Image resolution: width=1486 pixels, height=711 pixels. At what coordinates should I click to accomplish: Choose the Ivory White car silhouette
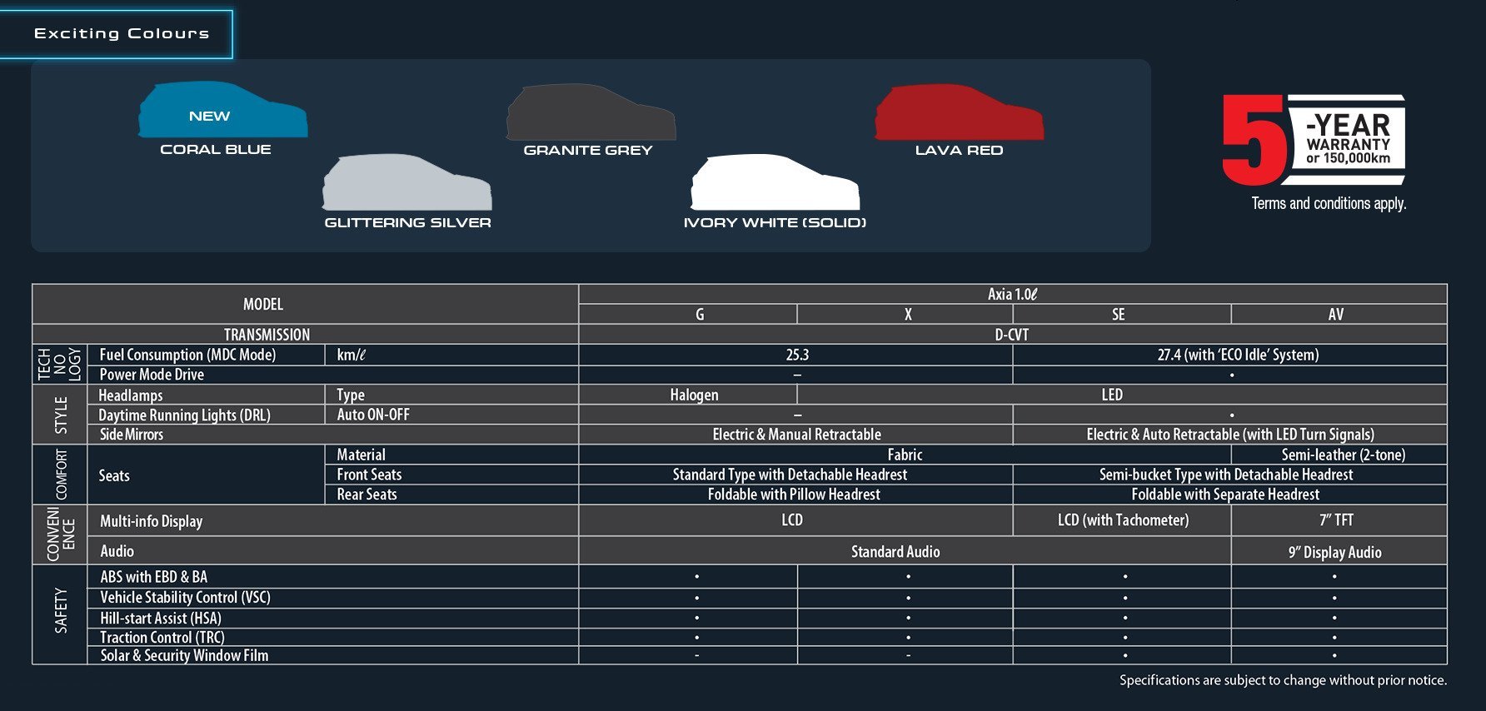775,183
